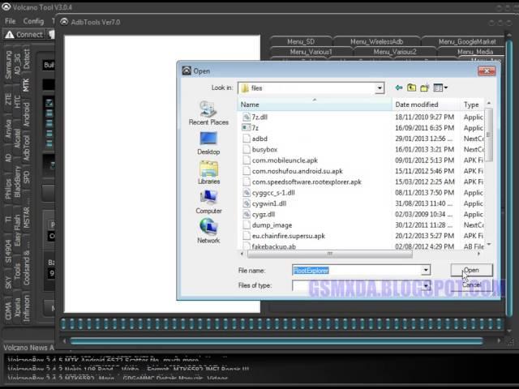Select the 7z.dll file icon

click(x=247, y=117)
